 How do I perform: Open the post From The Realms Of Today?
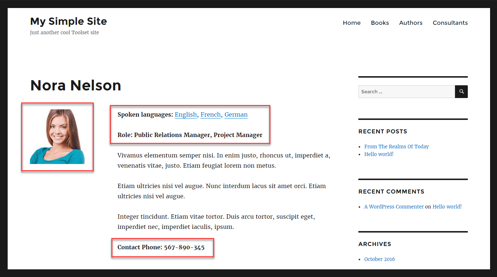(396, 146)
